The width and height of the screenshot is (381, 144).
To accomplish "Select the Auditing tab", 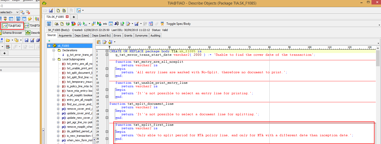I will [155, 35].
